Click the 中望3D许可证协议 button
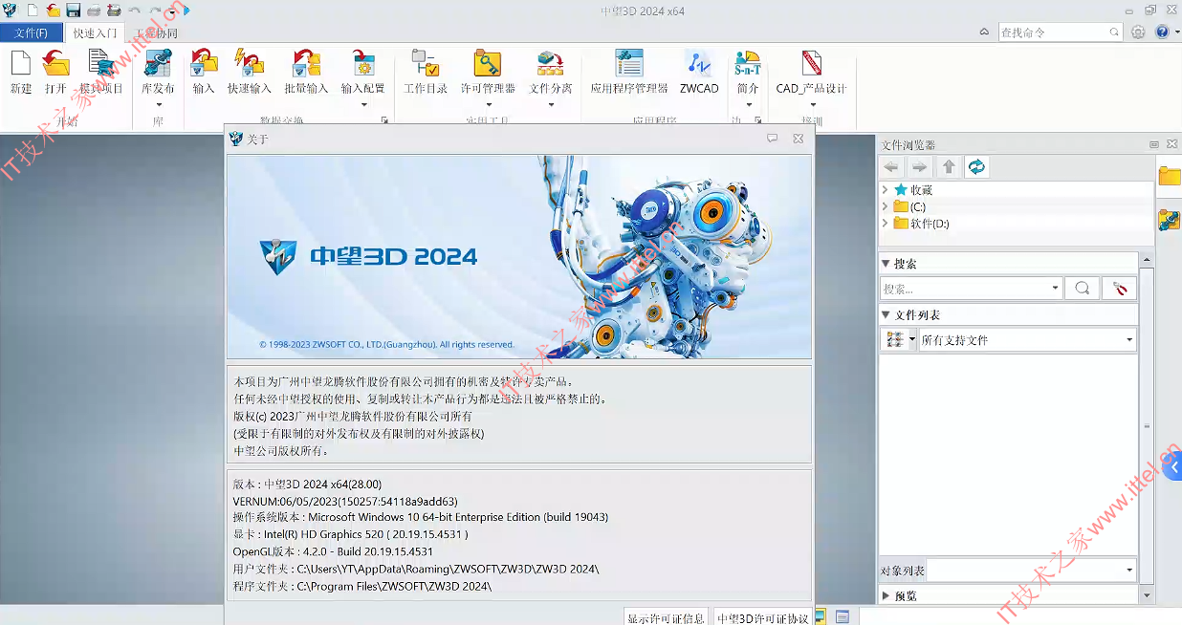The height and width of the screenshot is (625, 1182). pyautogui.click(x=763, y=617)
